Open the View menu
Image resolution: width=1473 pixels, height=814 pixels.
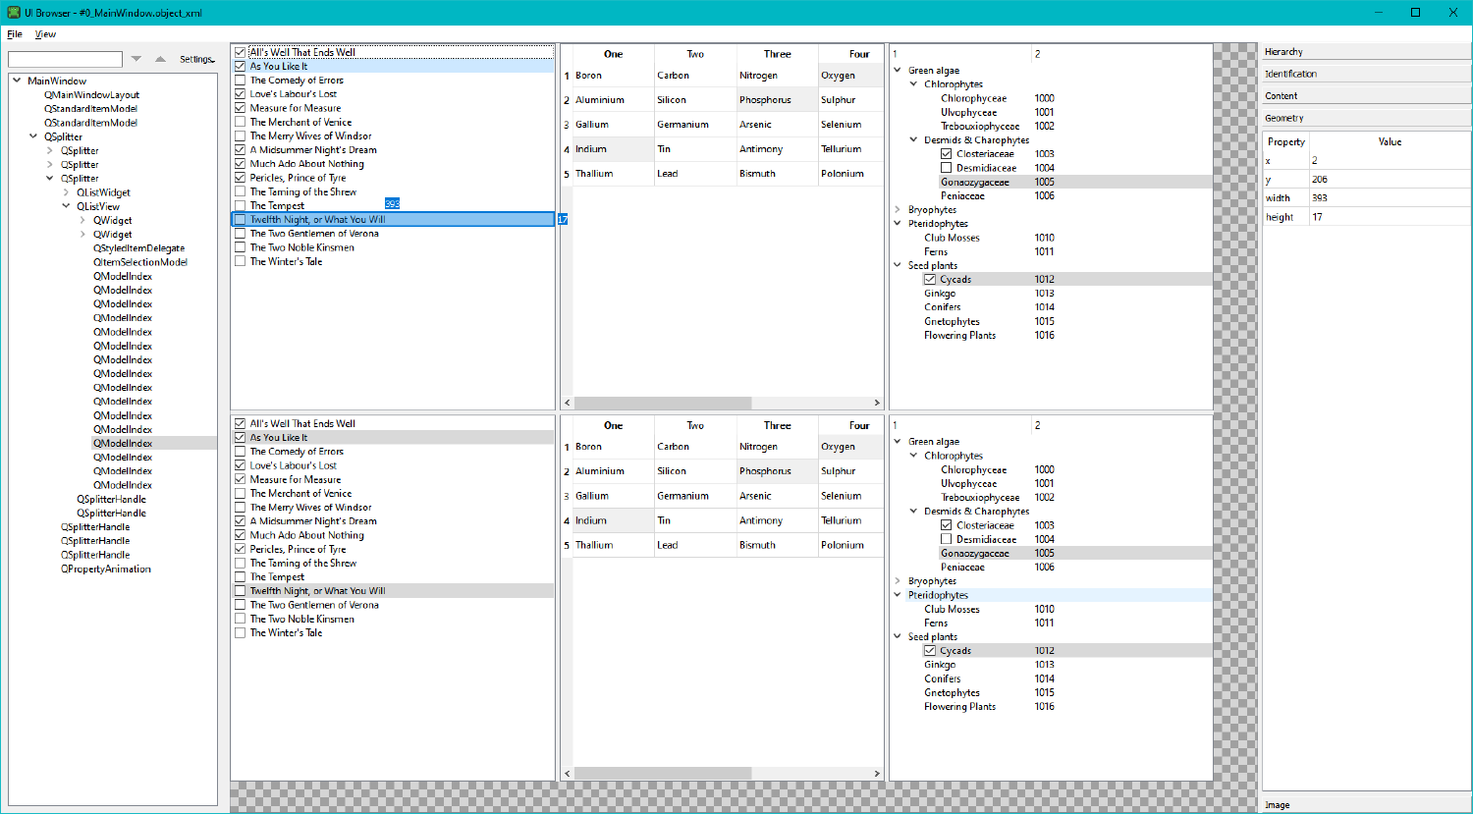45,34
